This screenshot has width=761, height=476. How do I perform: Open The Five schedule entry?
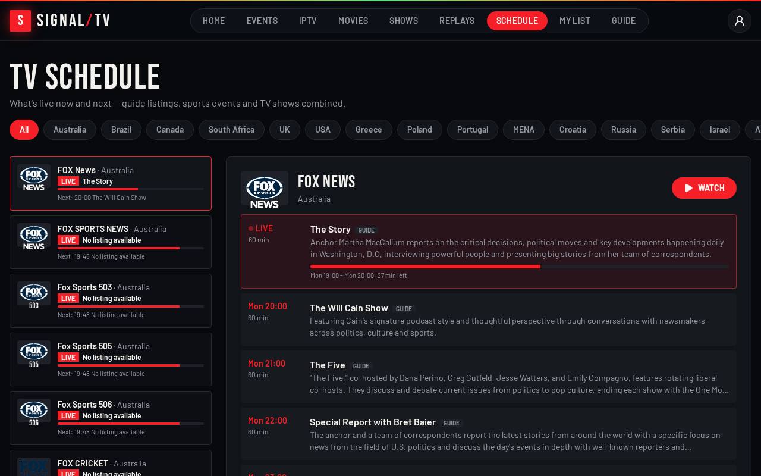[489, 377]
